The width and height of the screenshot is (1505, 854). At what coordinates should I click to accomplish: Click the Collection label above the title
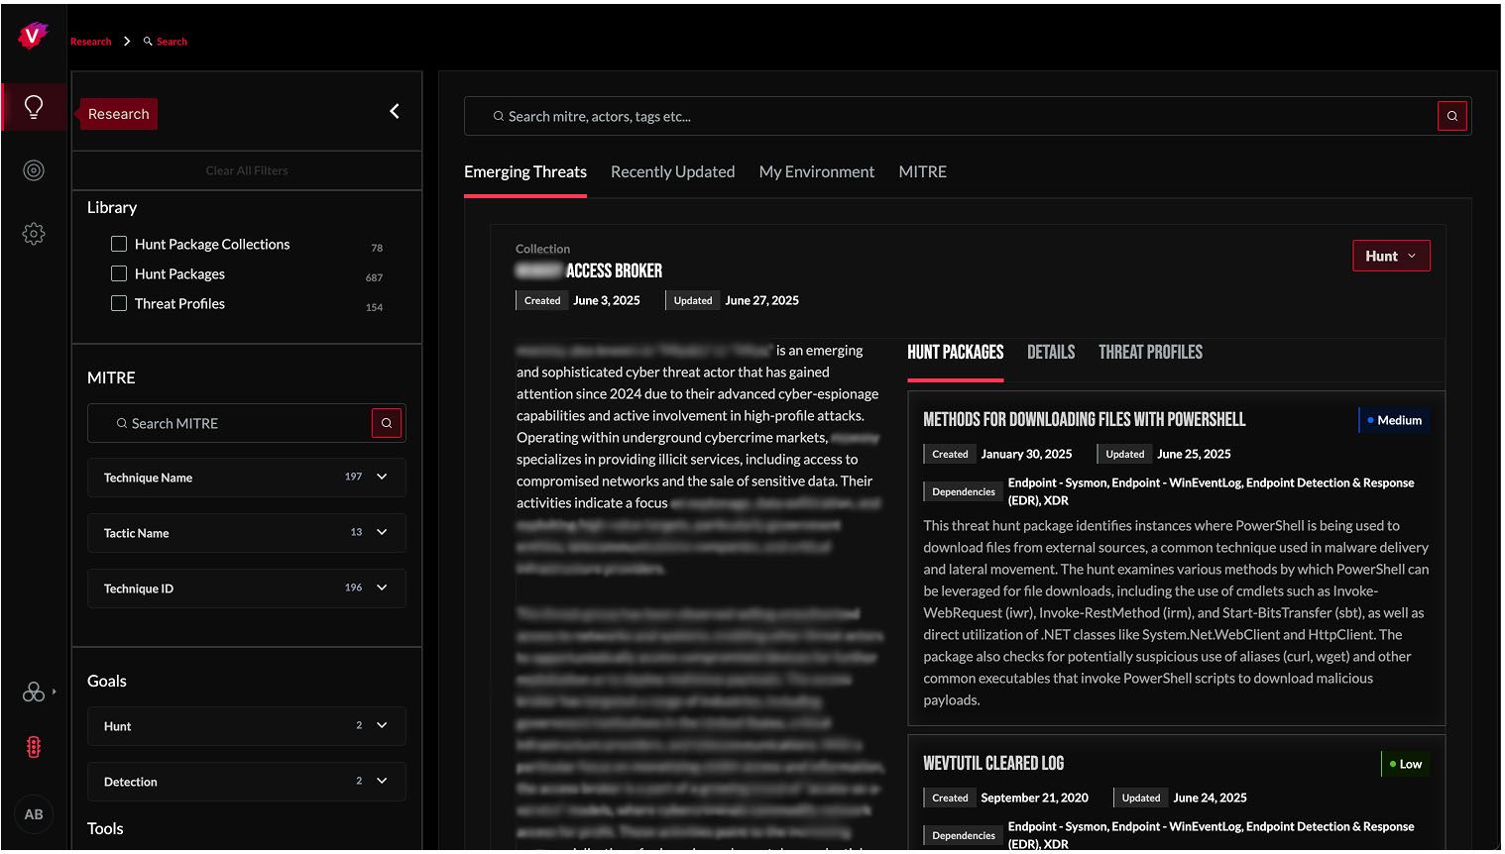[543, 249]
